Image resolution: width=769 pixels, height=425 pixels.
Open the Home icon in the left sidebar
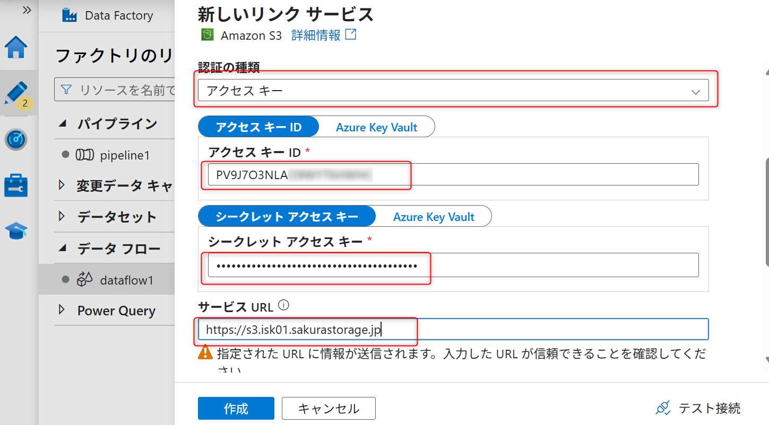[16, 47]
